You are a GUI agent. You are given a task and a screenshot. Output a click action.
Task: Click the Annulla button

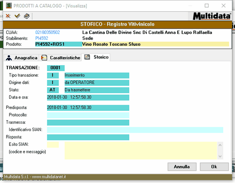[x=182, y=167]
